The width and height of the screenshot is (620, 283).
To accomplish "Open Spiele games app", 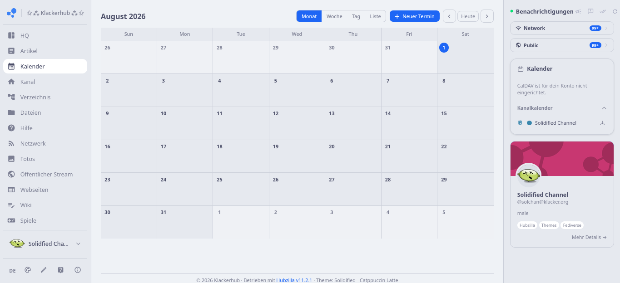I will (x=45, y=220).
